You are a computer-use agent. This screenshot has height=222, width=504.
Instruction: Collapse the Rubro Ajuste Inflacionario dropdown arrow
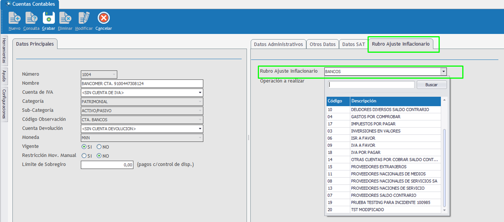coord(444,72)
